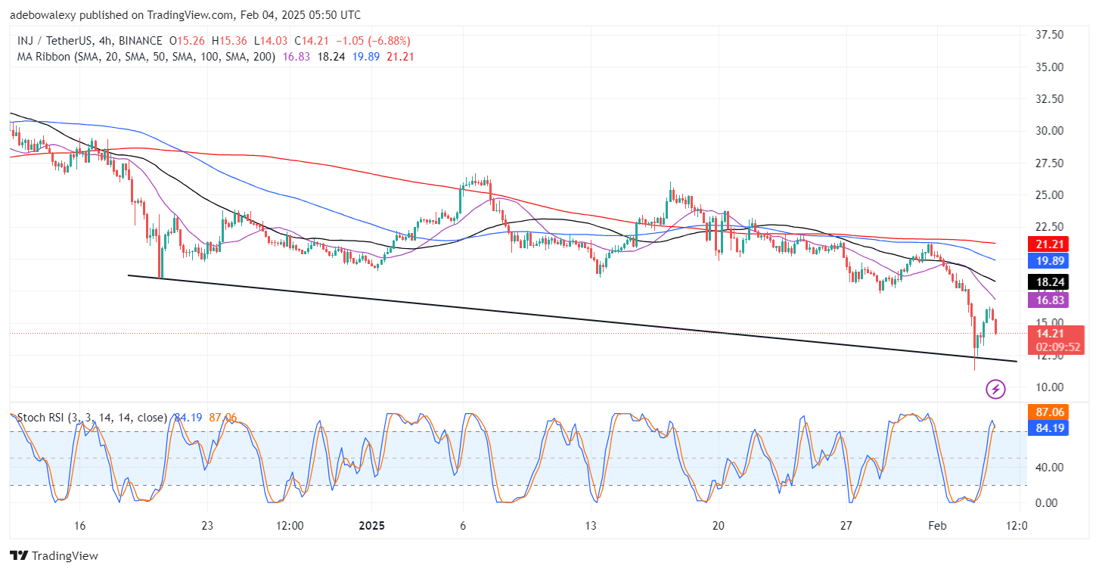The width and height of the screenshot is (1099, 572).
Task: Click the 27 date label on time axis
Action: tap(846, 526)
